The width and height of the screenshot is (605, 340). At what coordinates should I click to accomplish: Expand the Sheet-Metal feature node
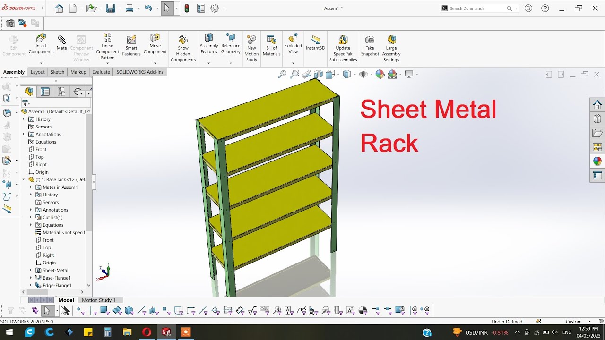pos(31,270)
